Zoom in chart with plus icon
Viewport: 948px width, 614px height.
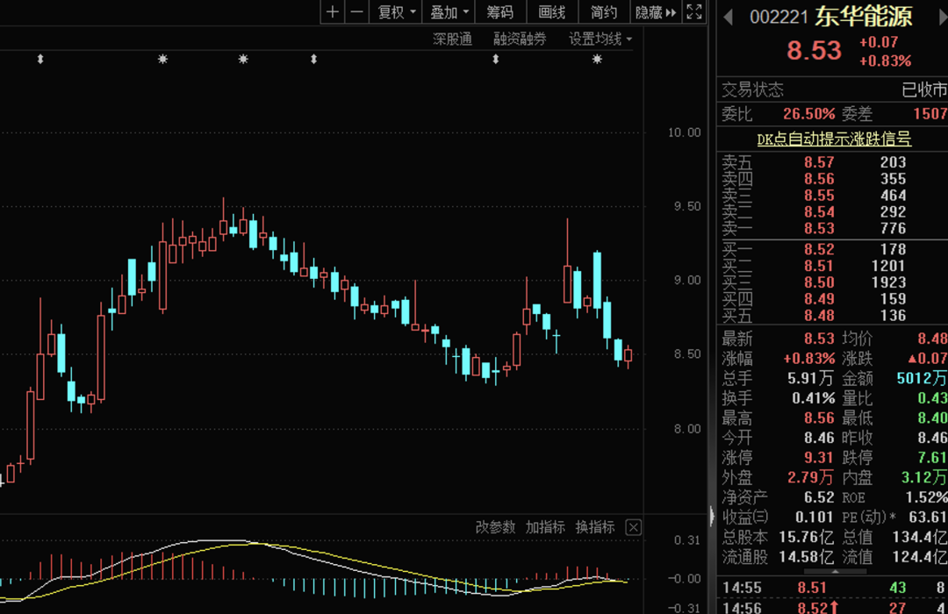click(x=333, y=12)
